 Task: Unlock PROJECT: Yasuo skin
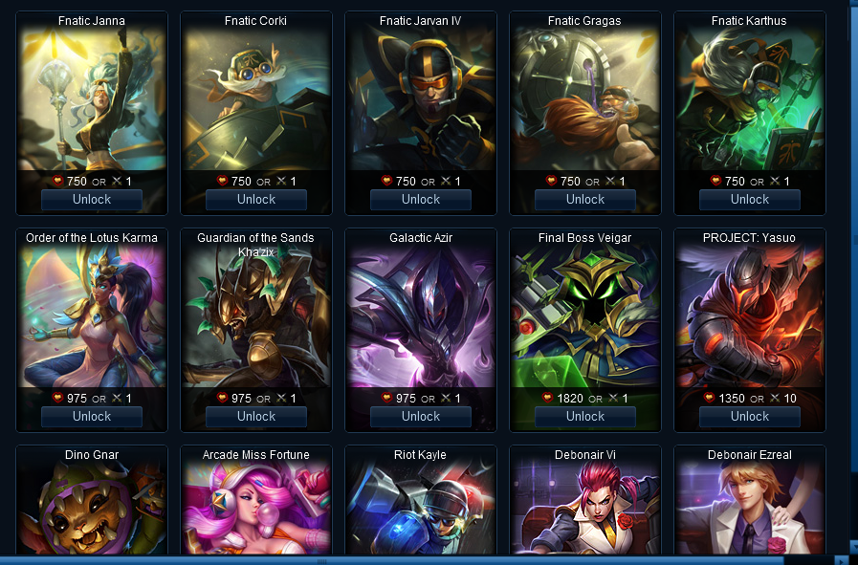point(750,417)
